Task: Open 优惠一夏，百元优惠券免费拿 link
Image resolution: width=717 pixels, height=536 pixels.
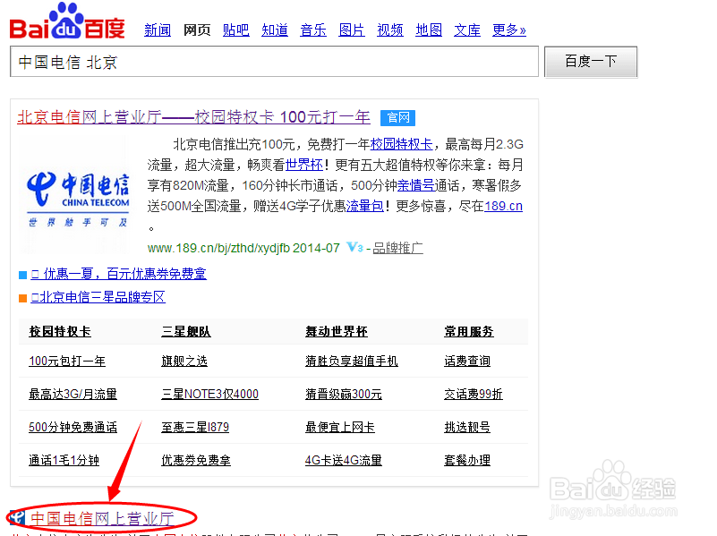Action: click(x=118, y=274)
